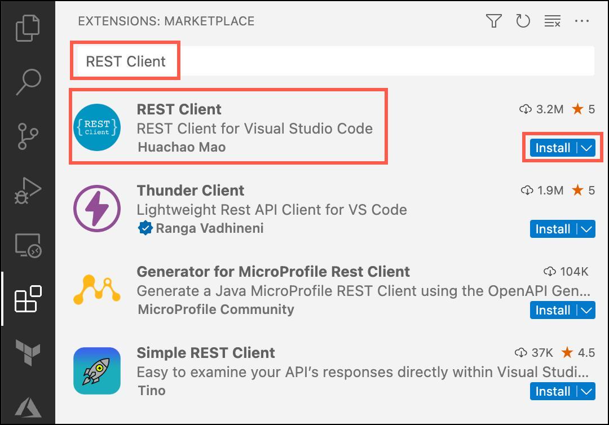Open the Views and More Actions menu

point(582,21)
